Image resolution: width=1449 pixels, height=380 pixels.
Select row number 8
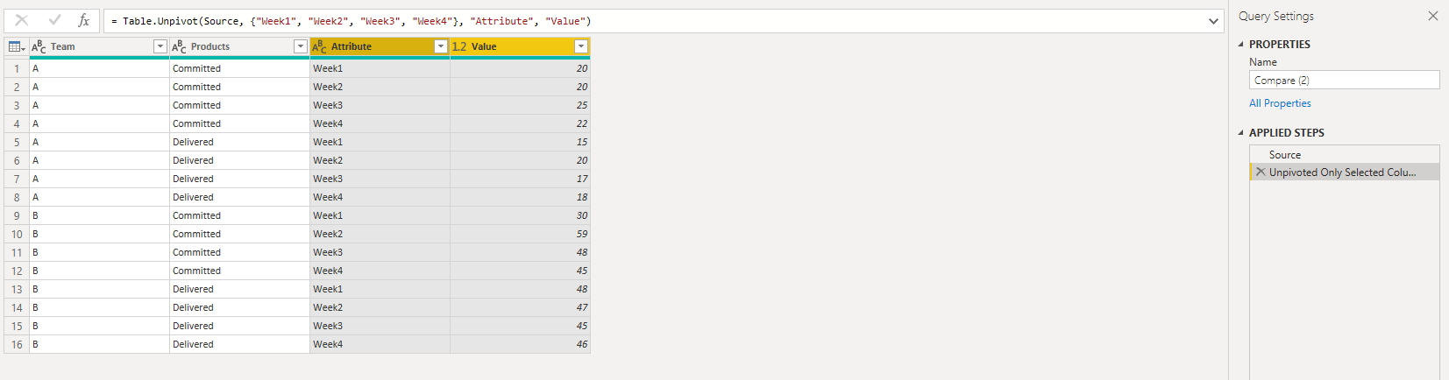pyautogui.click(x=17, y=197)
